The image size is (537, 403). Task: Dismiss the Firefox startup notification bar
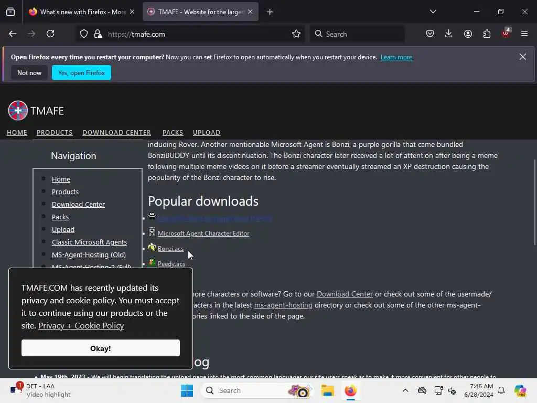point(523,57)
